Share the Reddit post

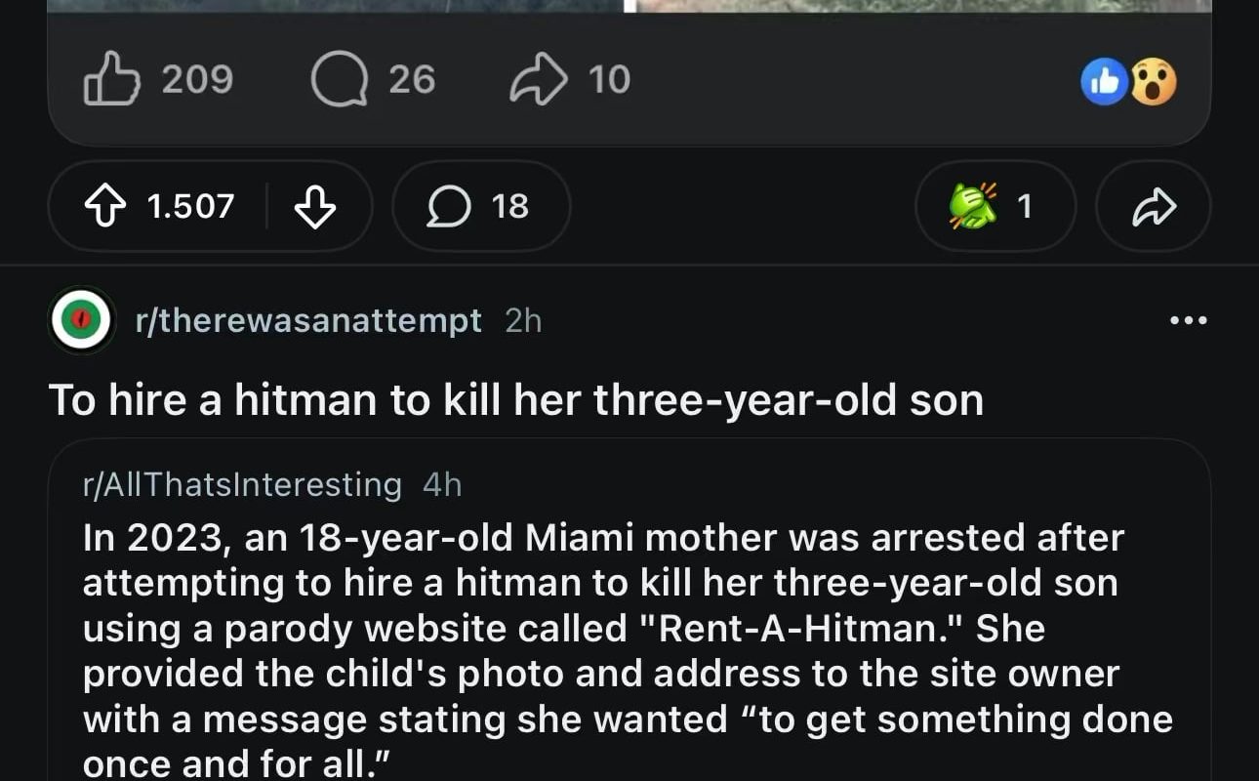coord(1153,206)
